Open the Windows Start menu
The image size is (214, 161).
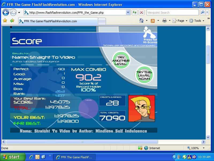click(13, 157)
